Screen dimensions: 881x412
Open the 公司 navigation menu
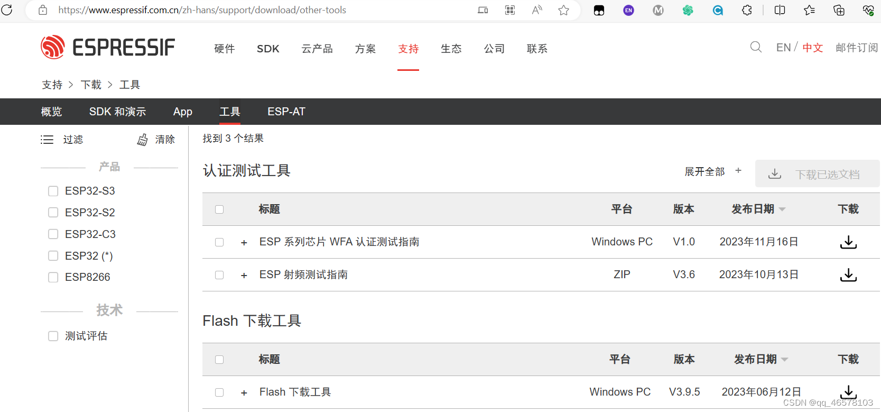(494, 49)
